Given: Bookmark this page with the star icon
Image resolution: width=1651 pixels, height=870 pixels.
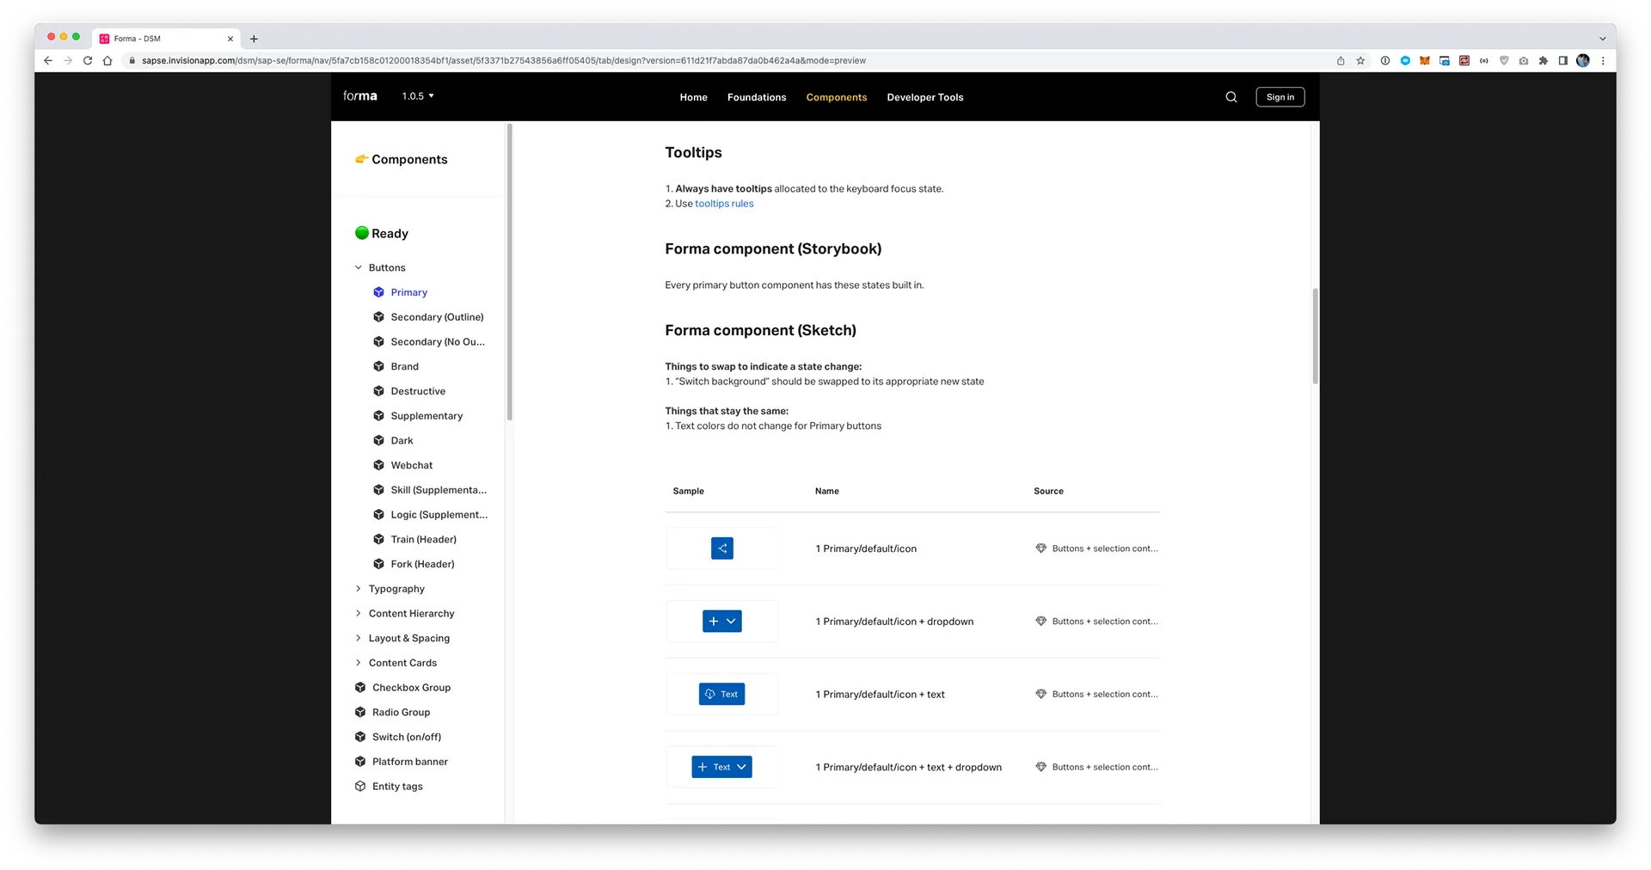Looking at the screenshot, I should (1360, 61).
